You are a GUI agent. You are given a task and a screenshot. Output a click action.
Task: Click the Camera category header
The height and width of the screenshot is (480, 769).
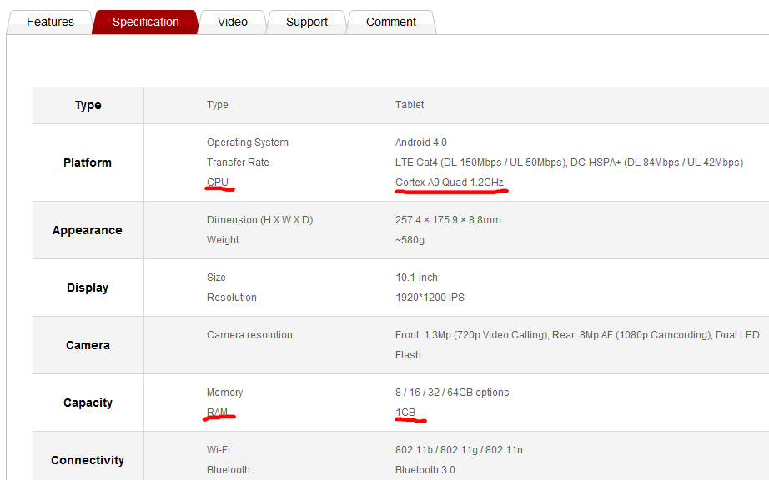(x=88, y=345)
